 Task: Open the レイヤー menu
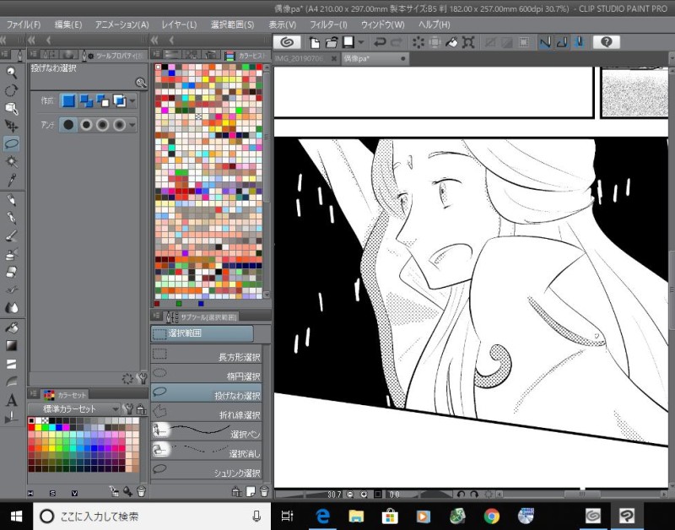click(x=179, y=24)
